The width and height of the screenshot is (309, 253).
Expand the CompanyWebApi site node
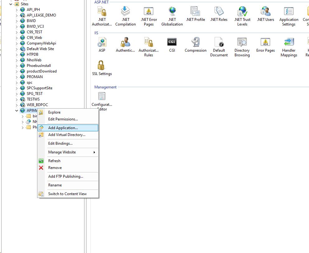[17, 43]
